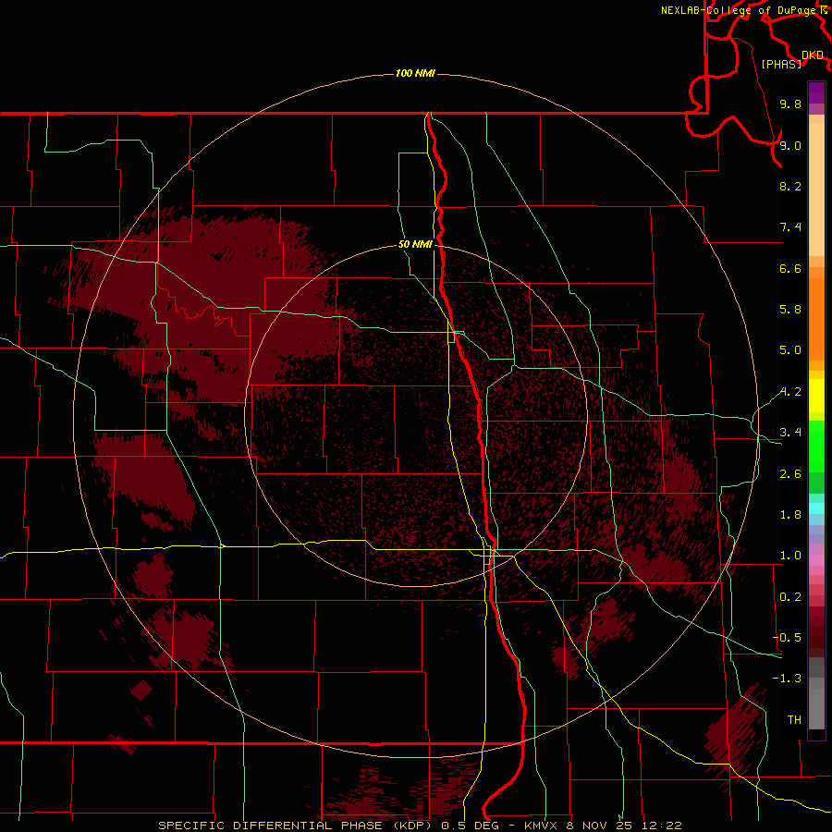Image resolution: width=832 pixels, height=832 pixels.
Task: Click the cyan segment of the colorbar
Action: (816, 508)
